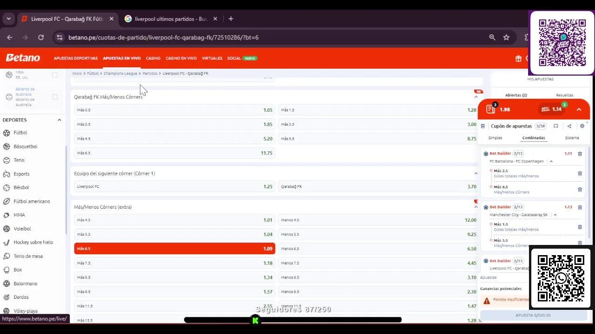Open the CASINO menu item
Screen dimensions: 595x334
coord(153,58)
